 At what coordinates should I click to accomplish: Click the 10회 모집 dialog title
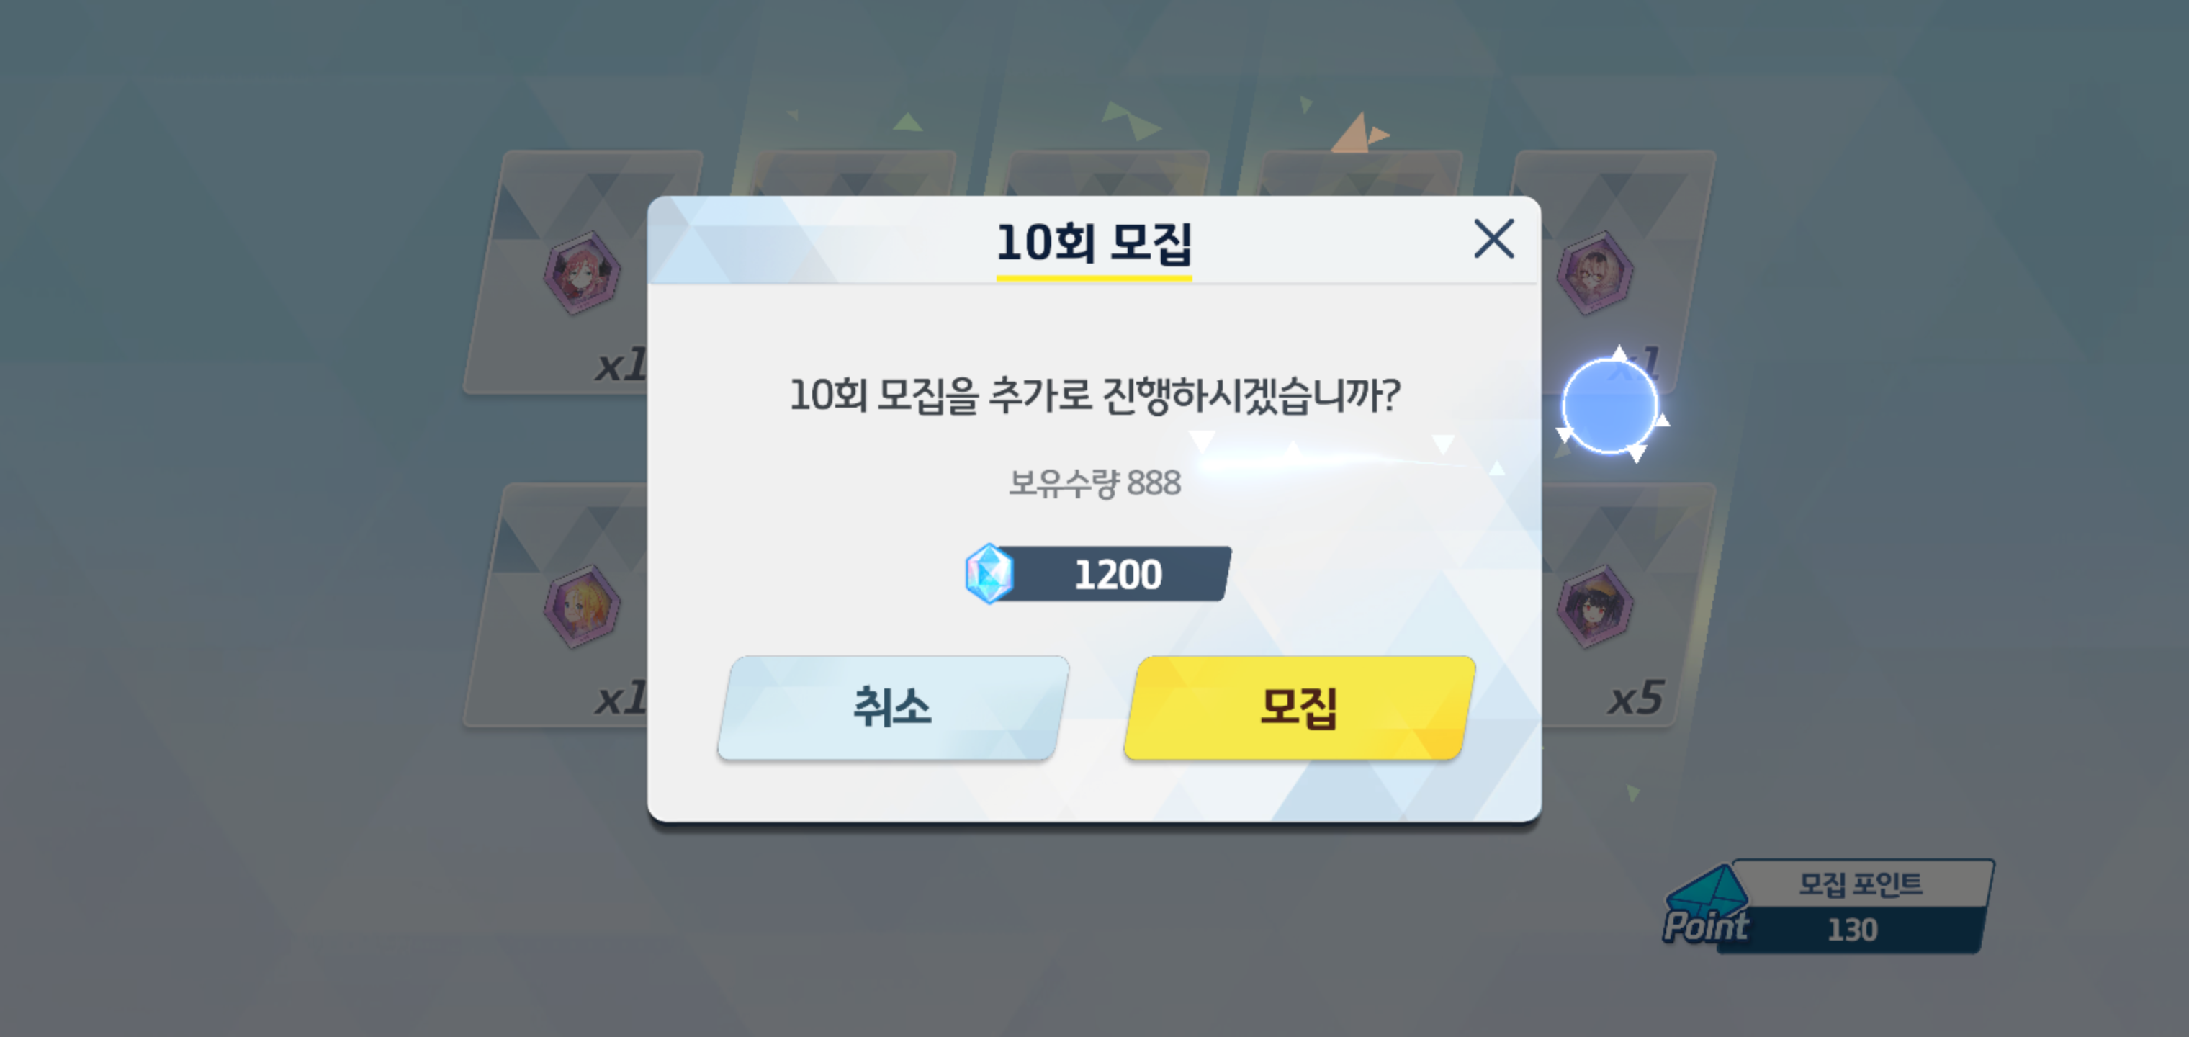click(x=1094, y=243)
